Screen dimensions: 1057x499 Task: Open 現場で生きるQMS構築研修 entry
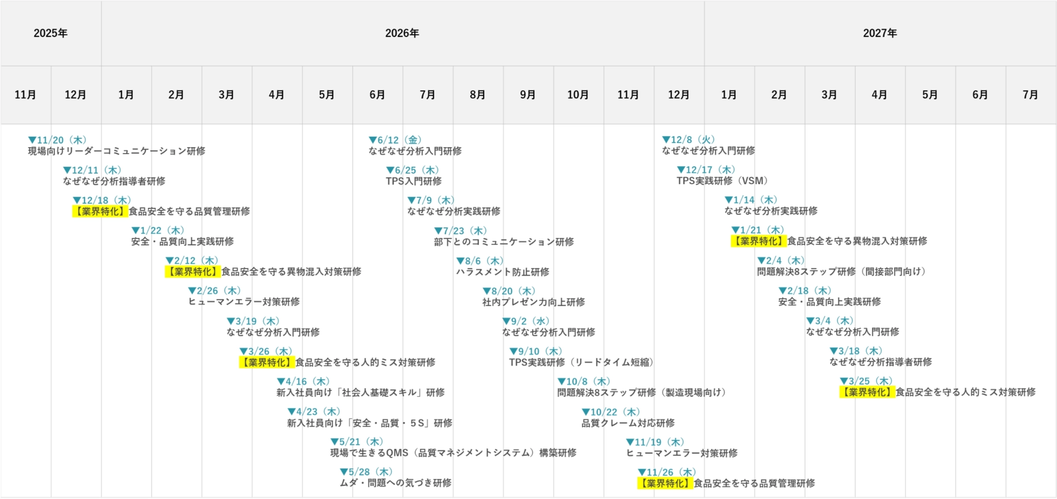pos(453,453)
